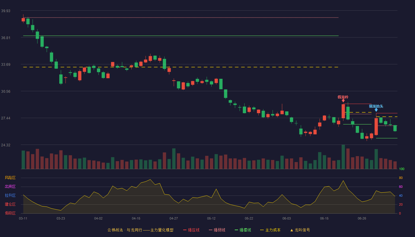Toggle 强弱线 legend entry
This screenshot has width=415, height=237.
click(217, 230)
